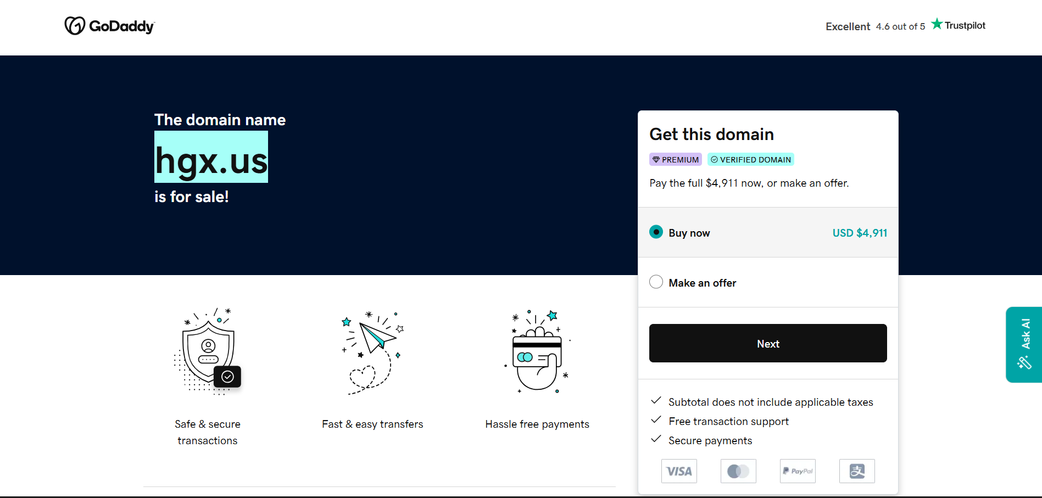Click the hassle free payments card illustration
The height and width of the screenshot is (498, 1042).
pos(537,351)
